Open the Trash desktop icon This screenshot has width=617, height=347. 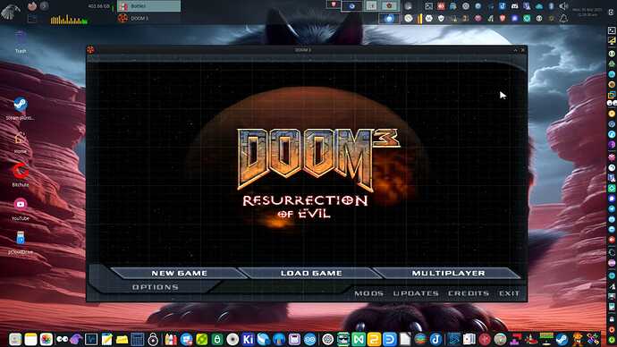(x=21, y=42)
